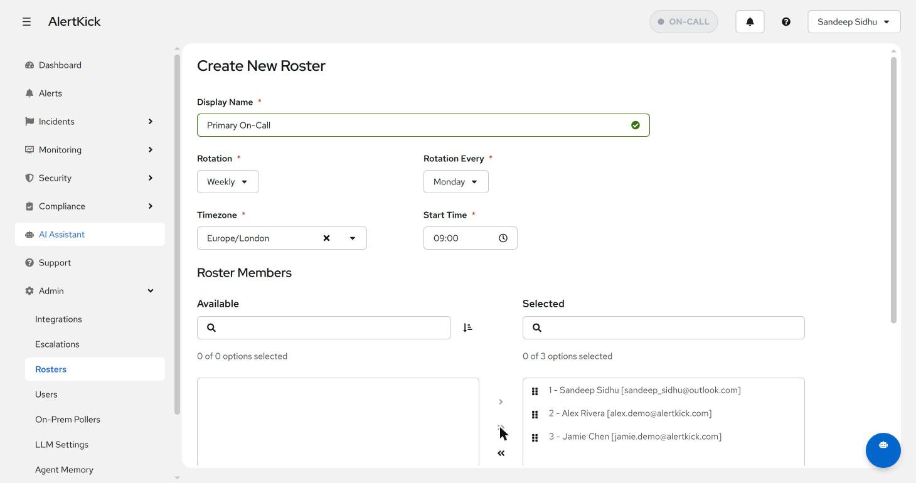Expand the Security chevron
This screenshot has width=916, height=483.
click(x=151, y=178)
